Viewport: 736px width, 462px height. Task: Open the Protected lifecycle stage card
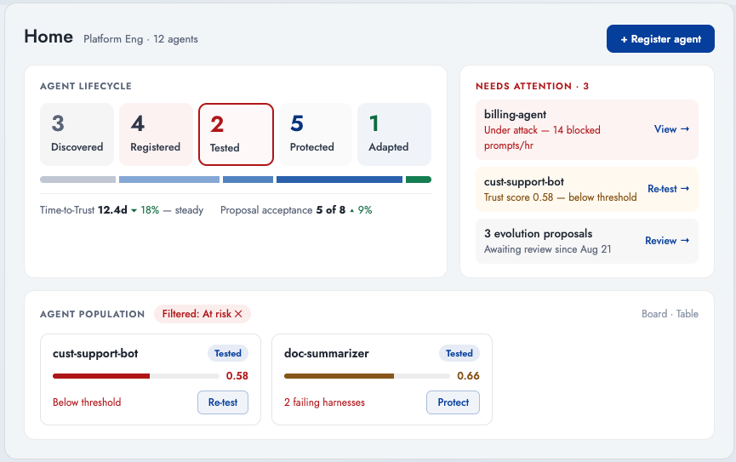(x=316, y=134)
